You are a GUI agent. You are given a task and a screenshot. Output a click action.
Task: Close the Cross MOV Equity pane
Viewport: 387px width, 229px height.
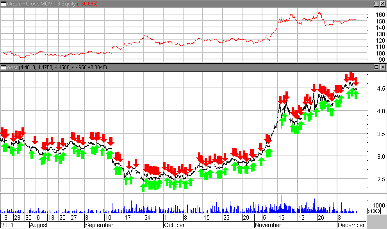pos(382,4)
